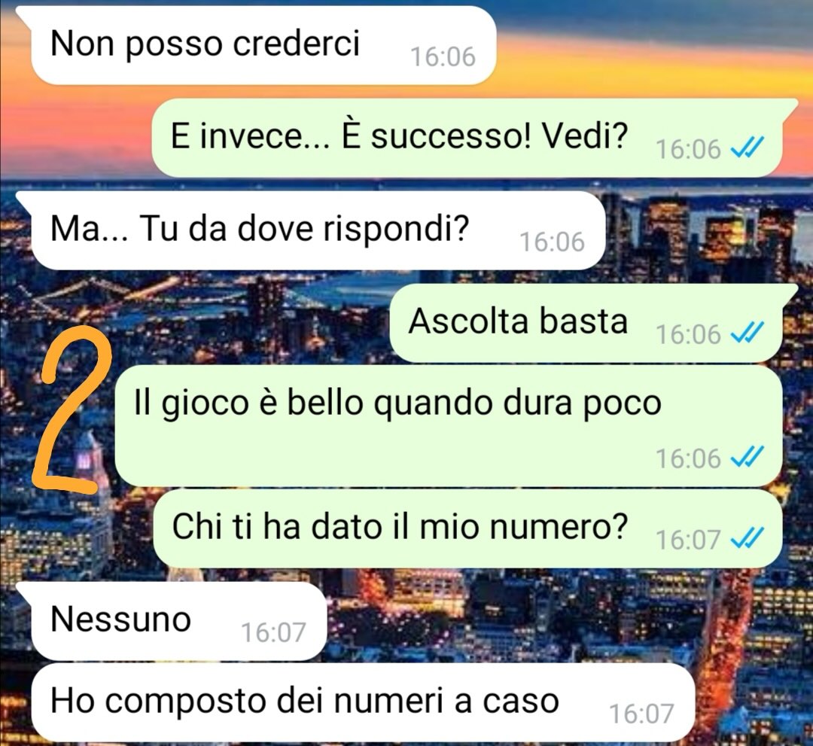
Task: Click the 16:06 time beside 'Ascolta basta'
Action: coord(688,334)
